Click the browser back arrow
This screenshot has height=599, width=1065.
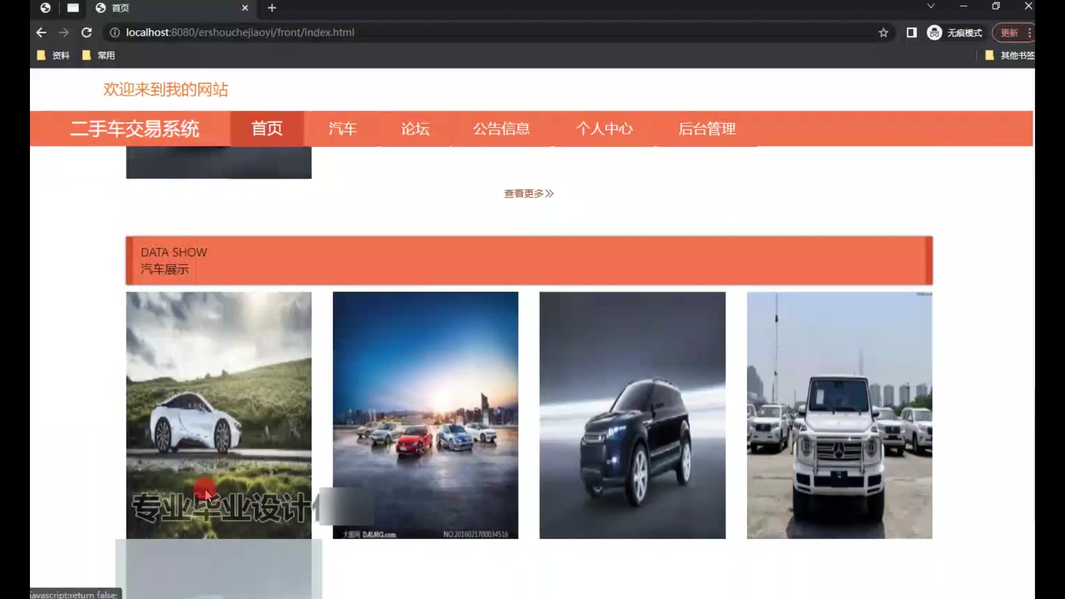point(41,33)
